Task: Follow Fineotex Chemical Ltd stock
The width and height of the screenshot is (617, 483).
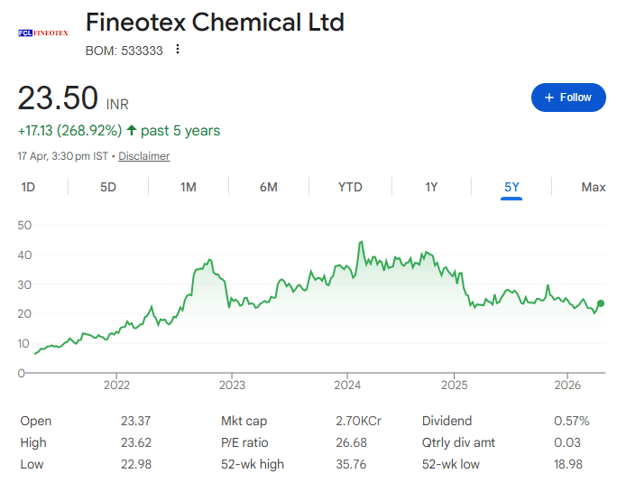Action: pyautogui.click(x=568, y=98)
